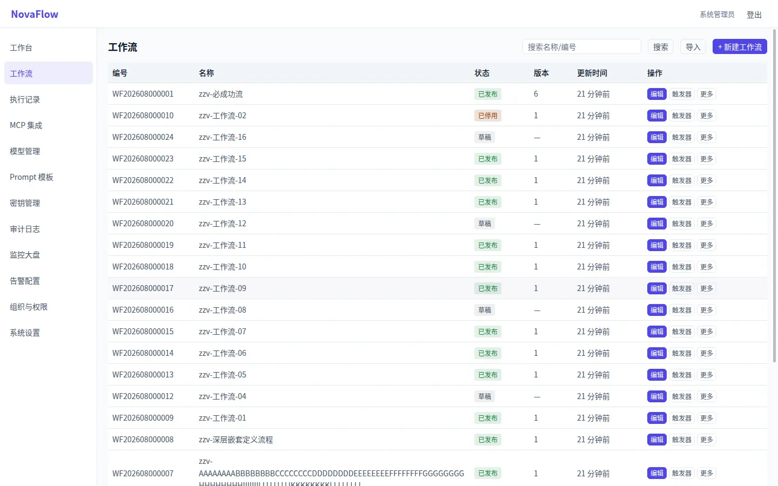Focus the 搜索名称/编号 search field

pyautogui.click(x=581, y=47)
